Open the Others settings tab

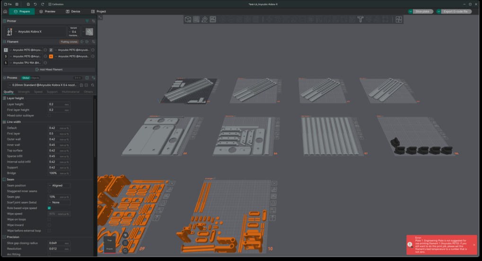pos(88,92)
